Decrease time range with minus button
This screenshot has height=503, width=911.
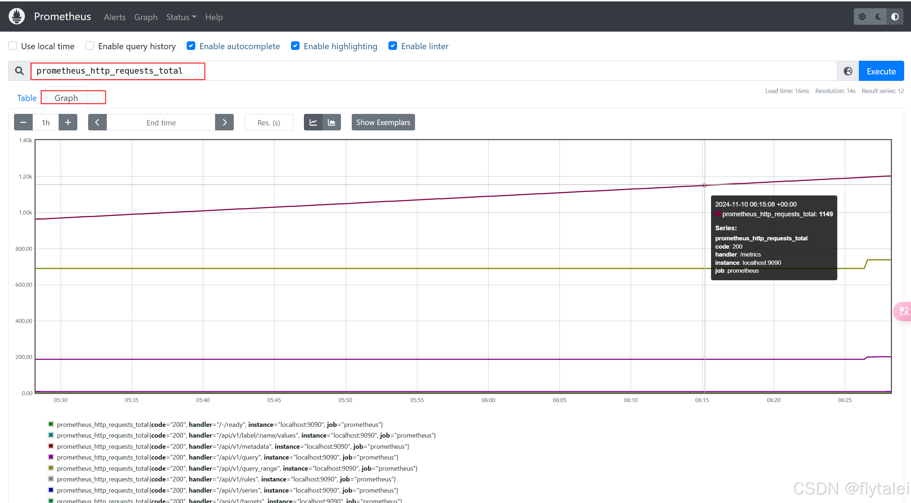coord(23,123)
